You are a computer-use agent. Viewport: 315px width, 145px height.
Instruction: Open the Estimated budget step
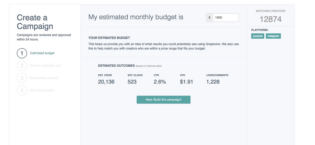pos(42,53)
